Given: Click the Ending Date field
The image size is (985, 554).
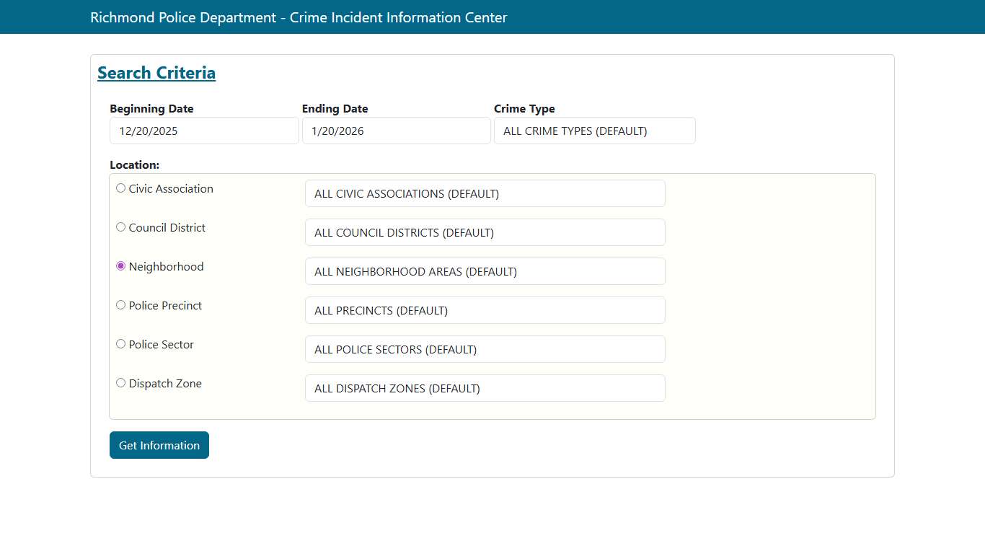Looking at the screenshot, I should tap(396, 131).
